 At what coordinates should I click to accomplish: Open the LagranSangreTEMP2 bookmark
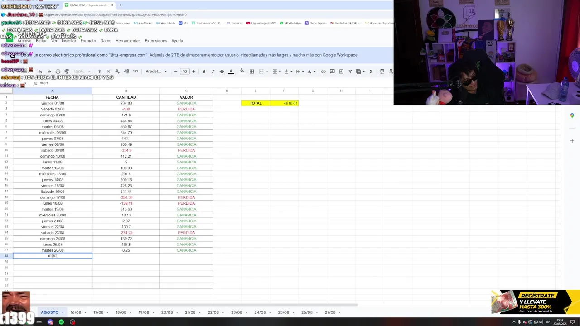click(261, 23)
